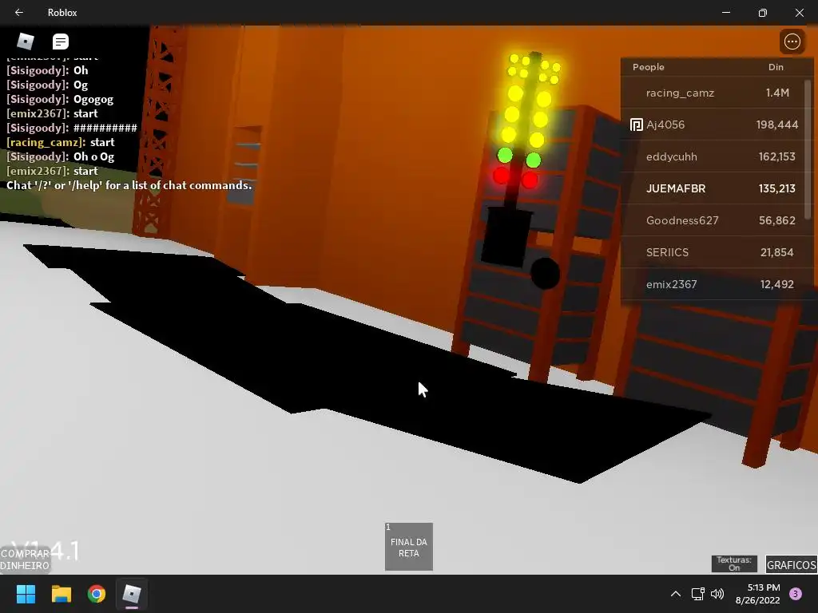818x613 pixels.
Task: Expand hidden system tray icons chevron
Action: click(x=676, y=594)
